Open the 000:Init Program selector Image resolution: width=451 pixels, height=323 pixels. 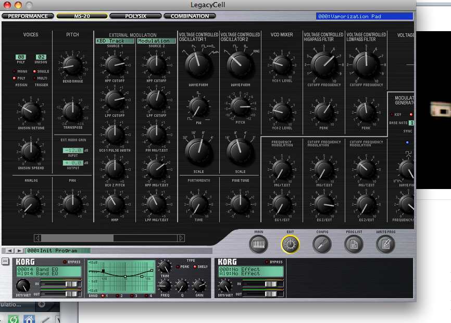coord(58,251)
